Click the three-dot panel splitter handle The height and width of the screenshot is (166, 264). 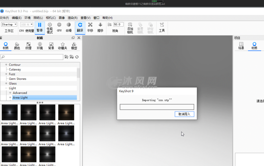40,102
